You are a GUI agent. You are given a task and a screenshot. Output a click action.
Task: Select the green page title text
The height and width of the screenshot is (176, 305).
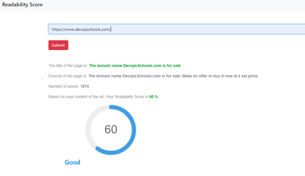pyautogui.click(x=135, y=66)
